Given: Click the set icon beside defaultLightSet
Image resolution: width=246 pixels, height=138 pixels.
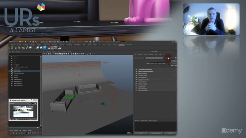Looking at the screenshot, I should click(12, 84).
